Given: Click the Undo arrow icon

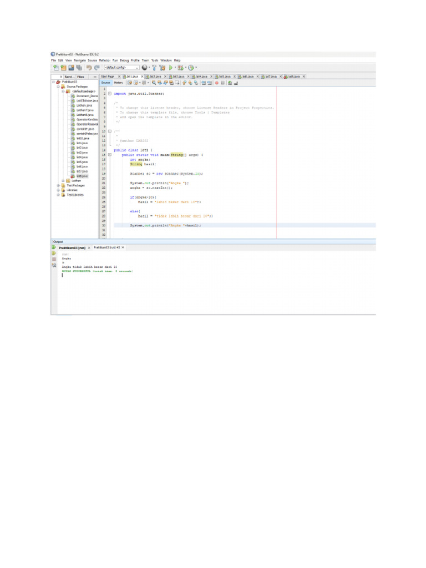Looking at the screenshot, I should (x=89, y=67).
